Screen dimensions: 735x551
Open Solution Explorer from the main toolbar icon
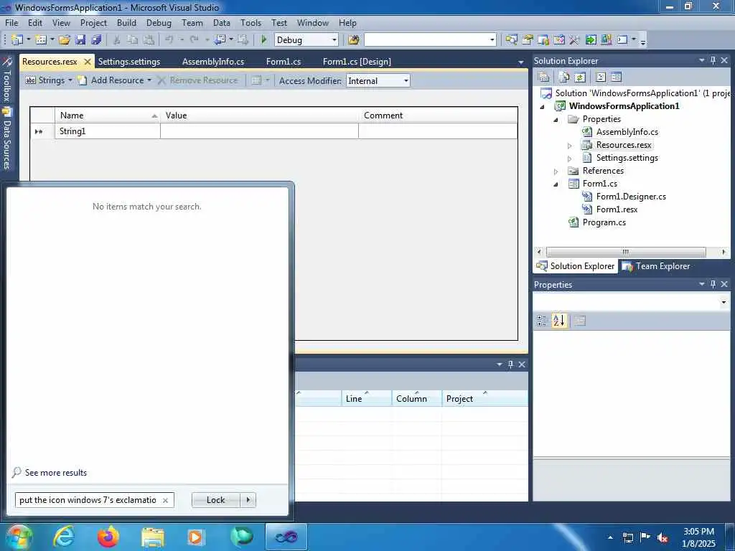(x=511, y=40)
